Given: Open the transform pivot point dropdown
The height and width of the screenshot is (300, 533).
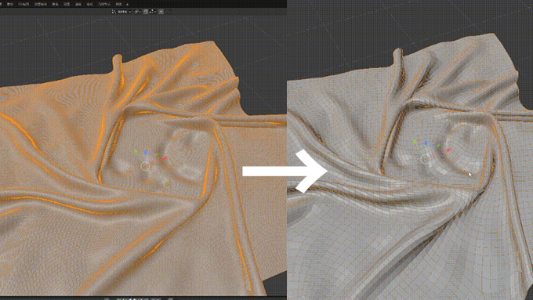Looking at the screenshot, I should [x=137, y=12].
